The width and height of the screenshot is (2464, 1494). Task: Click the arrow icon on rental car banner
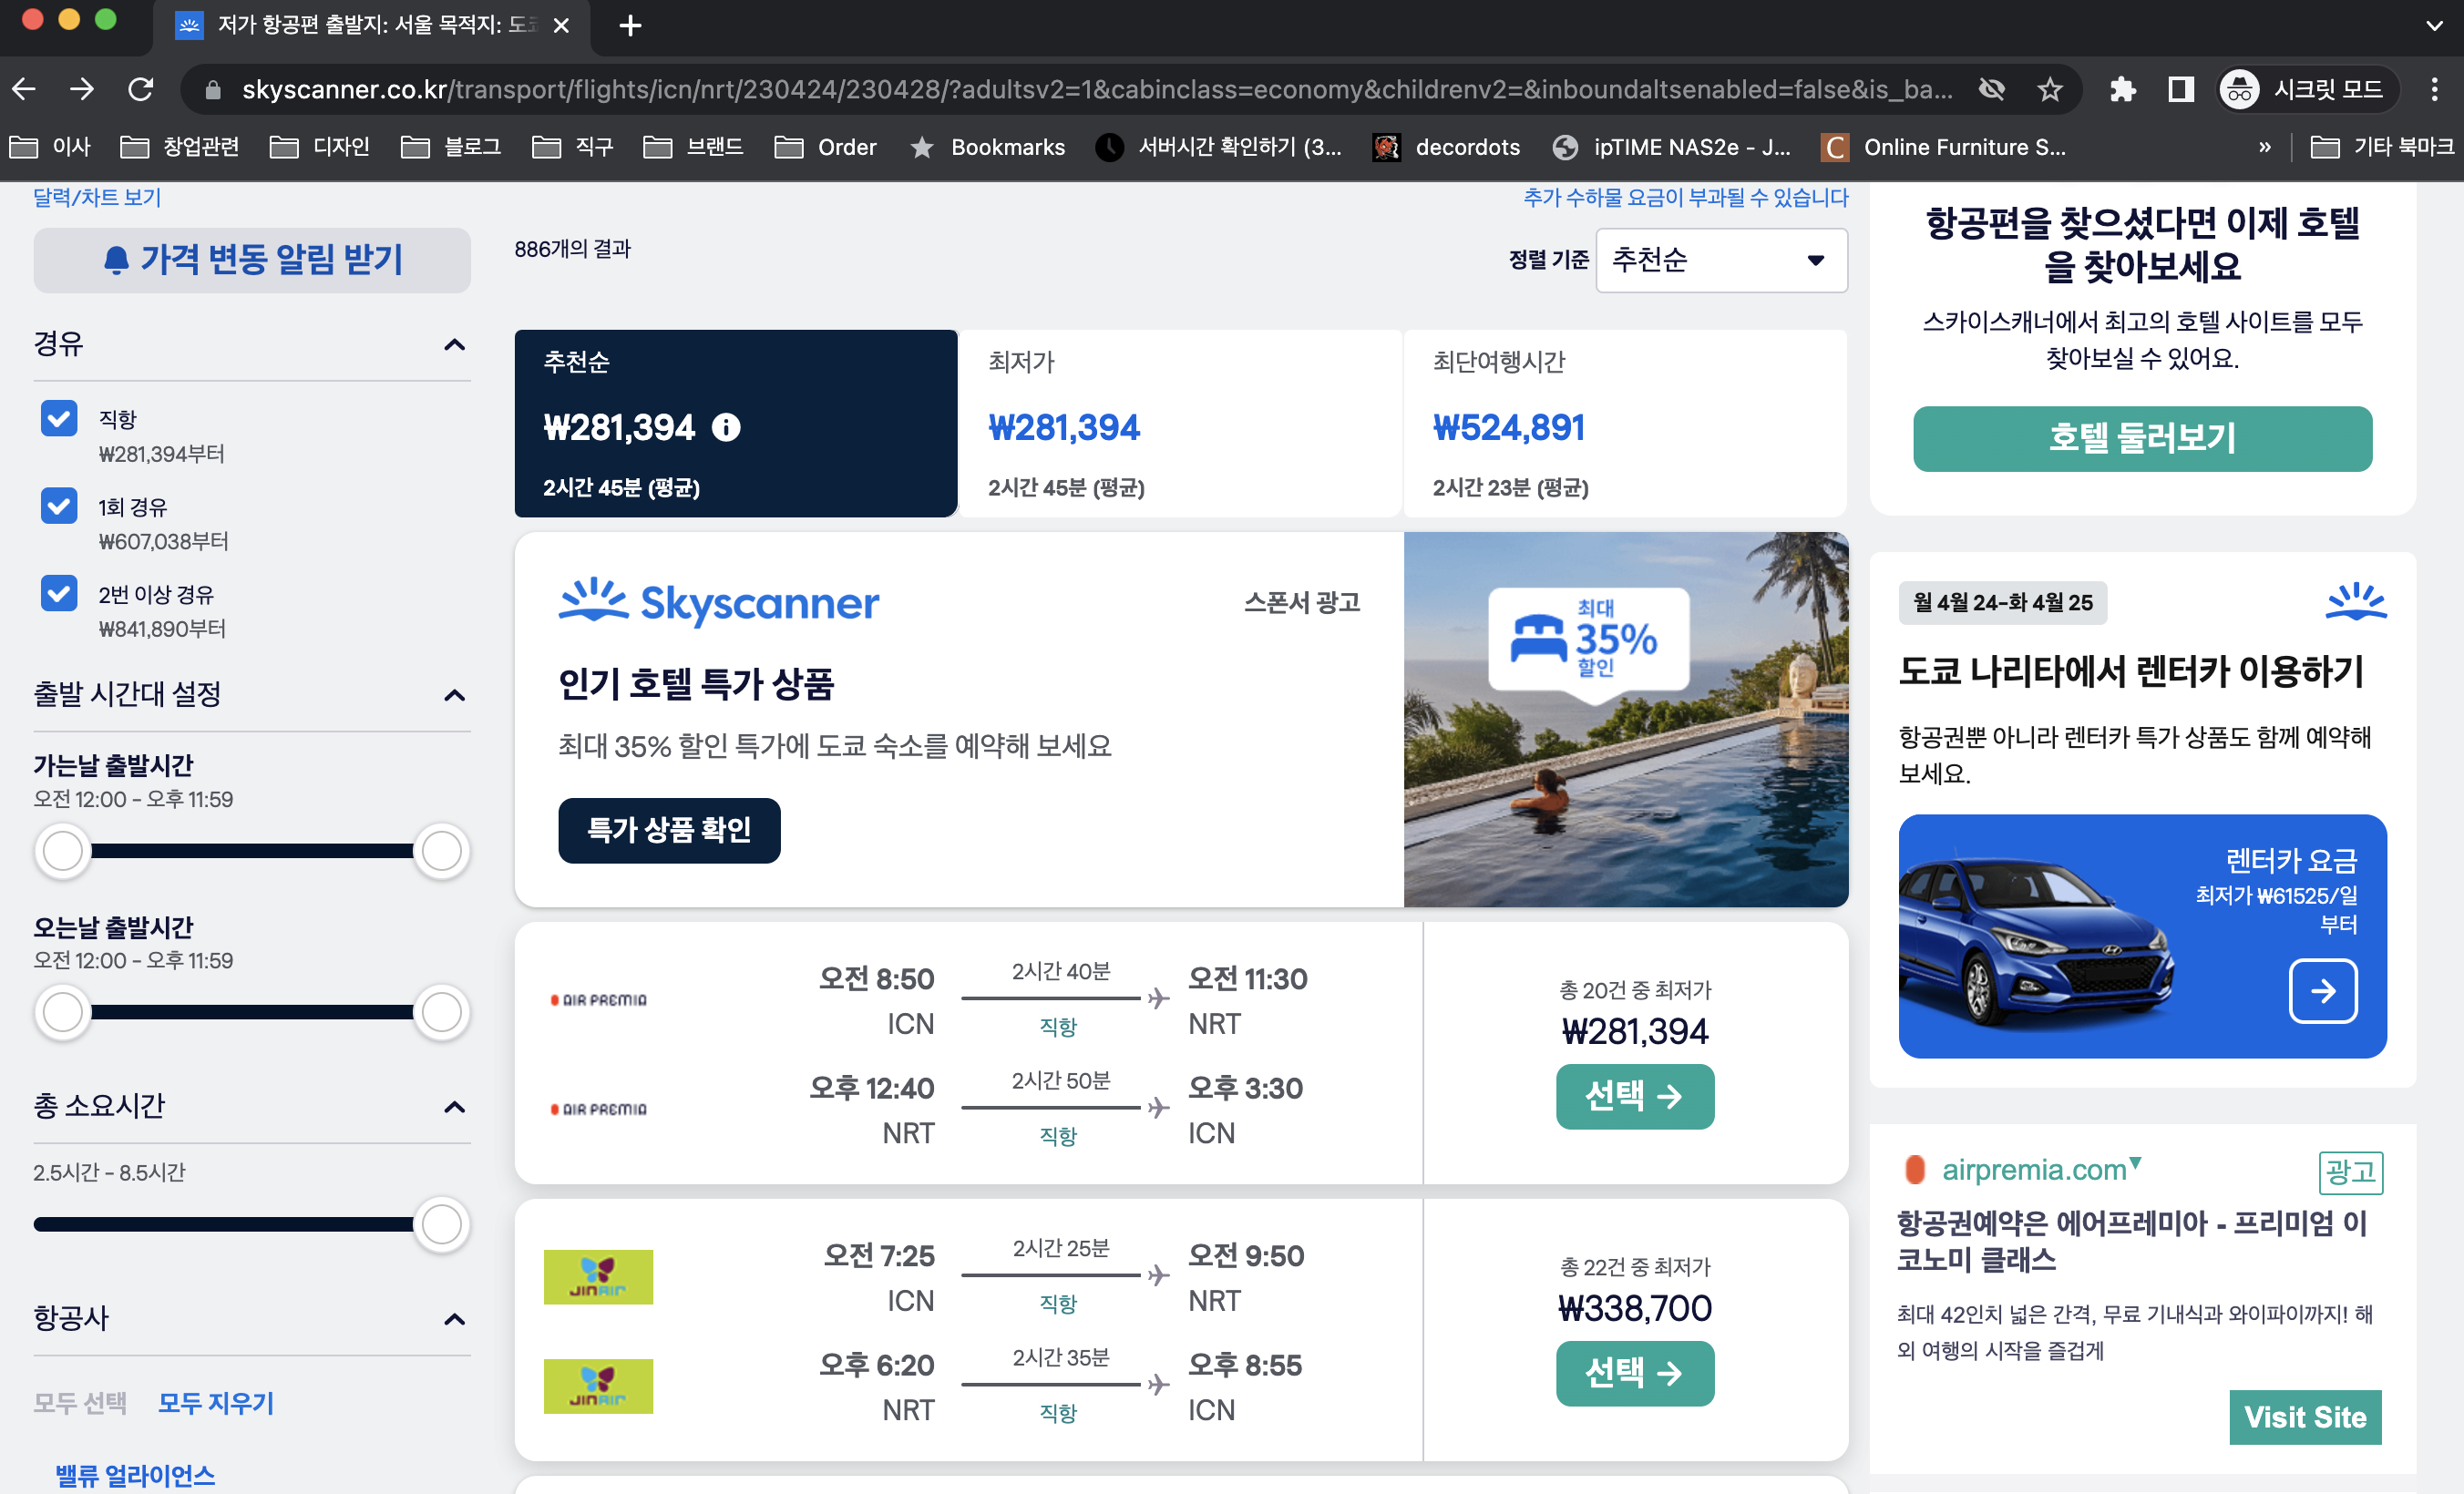(2322, 990)
